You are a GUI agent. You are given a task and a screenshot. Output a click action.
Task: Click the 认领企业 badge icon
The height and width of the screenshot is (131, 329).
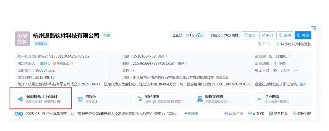pos(226,114)
